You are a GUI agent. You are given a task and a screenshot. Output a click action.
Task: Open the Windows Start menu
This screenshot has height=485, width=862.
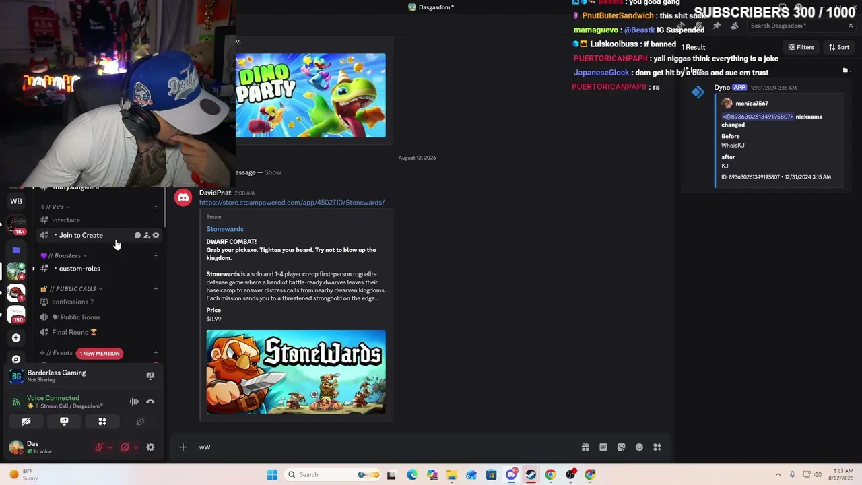coord(272,474)
